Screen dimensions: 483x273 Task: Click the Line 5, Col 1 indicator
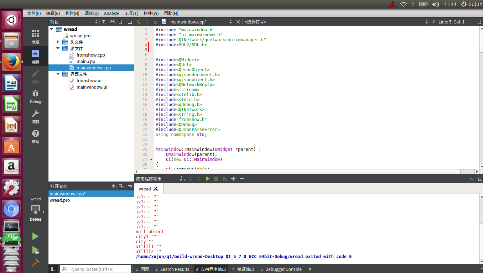point(451,22)
